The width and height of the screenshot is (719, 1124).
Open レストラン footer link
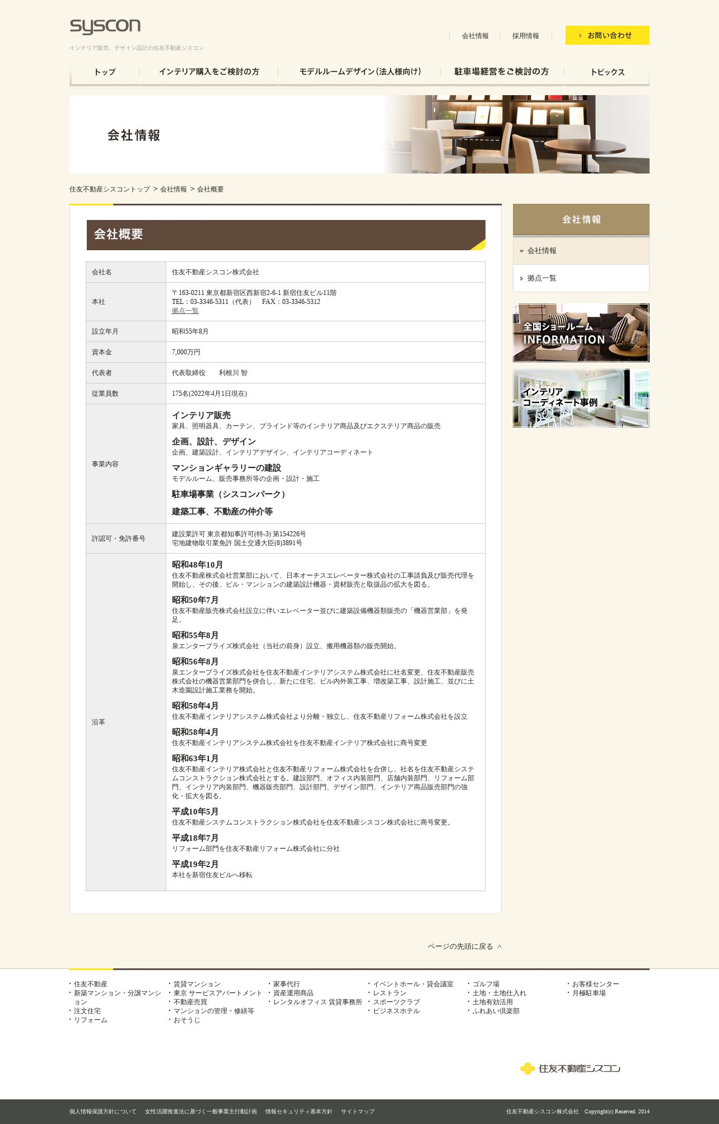point(390,993)
